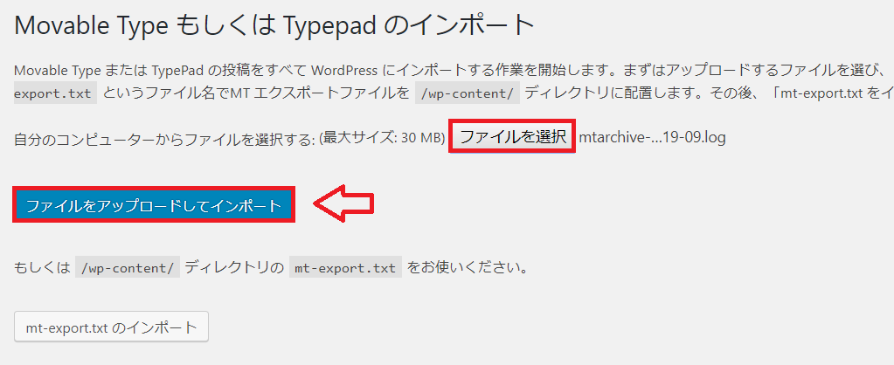Click the selected filename mtarchive-...19-09.log
This screenshot has width=894, height=365.
point(652,137)
